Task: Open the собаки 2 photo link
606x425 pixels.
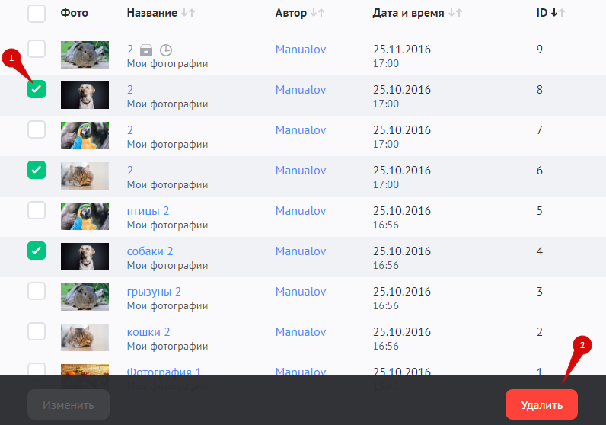Action: 150,251
